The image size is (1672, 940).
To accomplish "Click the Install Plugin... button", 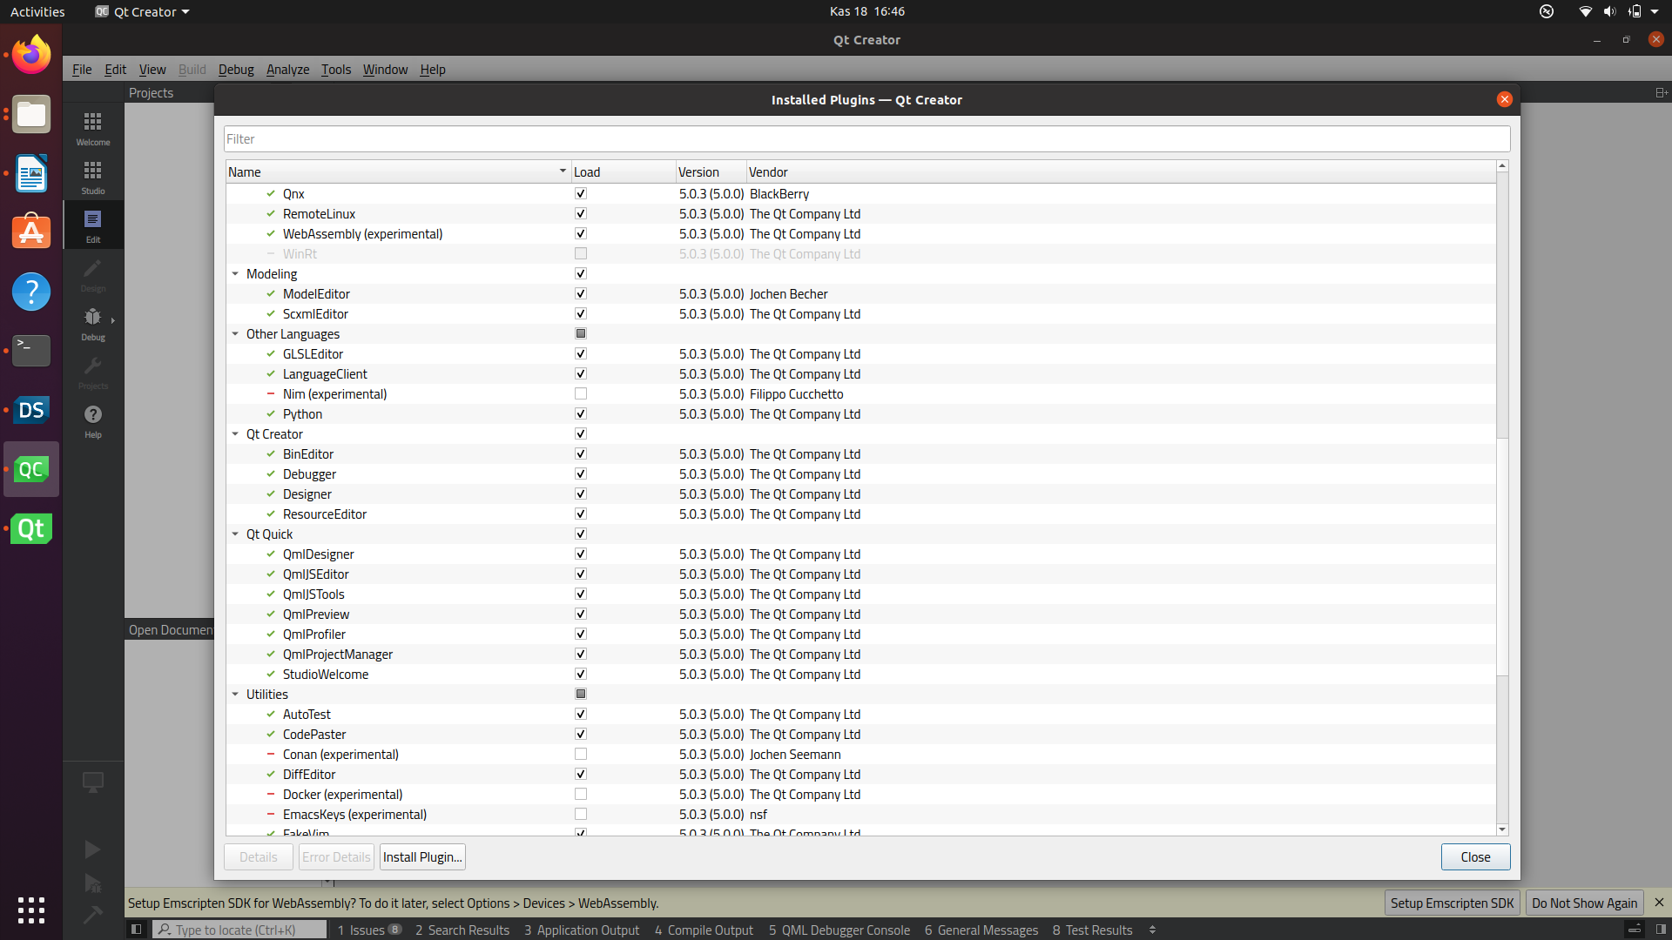I will coord(422,857).
